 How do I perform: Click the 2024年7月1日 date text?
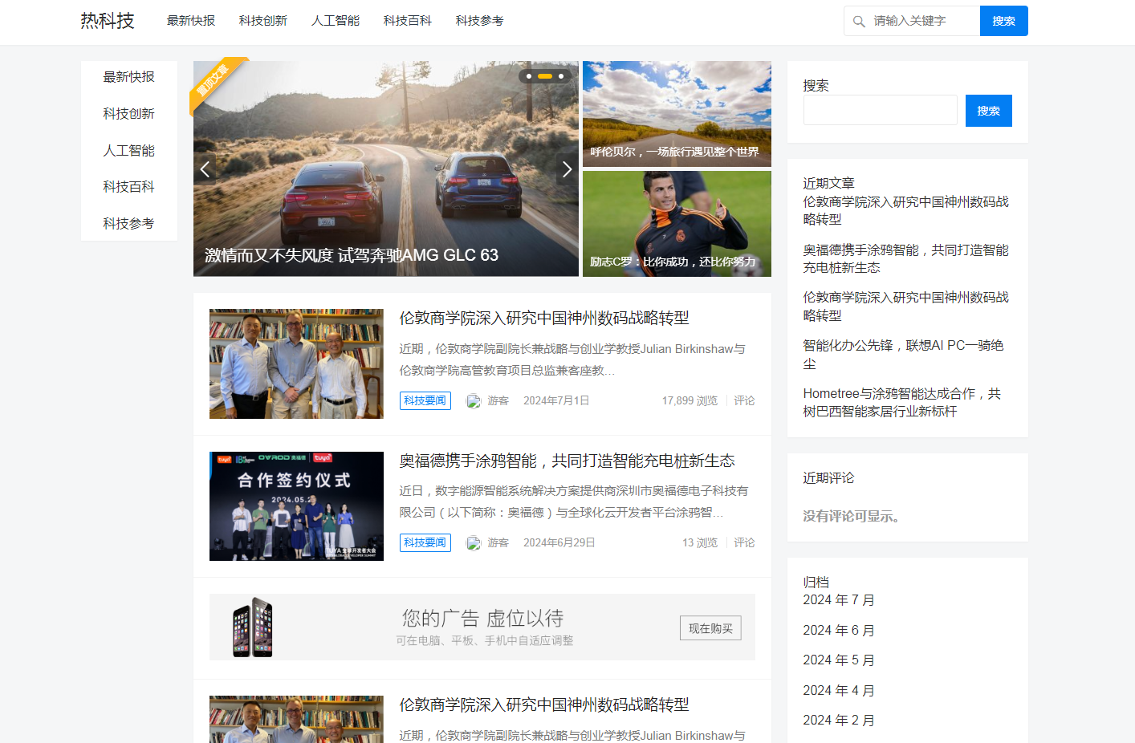pyautogui.click(x=556, y=400)
